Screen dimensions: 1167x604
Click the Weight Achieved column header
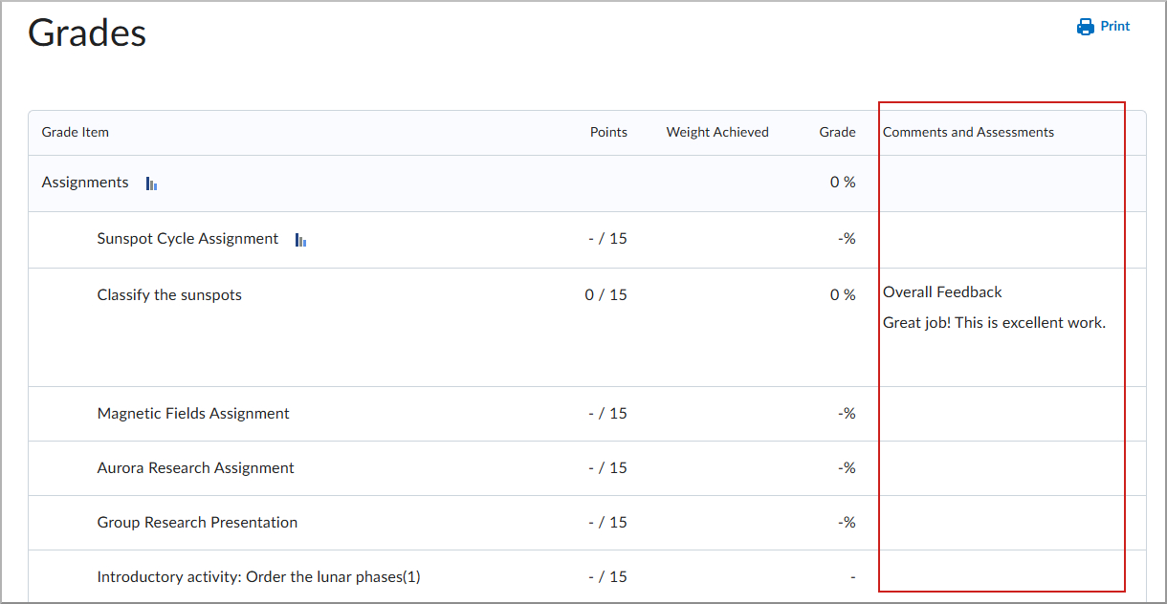(717, 133)
